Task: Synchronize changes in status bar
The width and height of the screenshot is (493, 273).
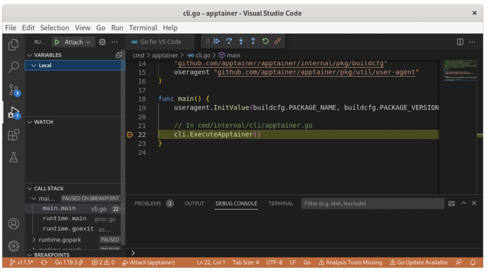Action: click(x=44, y=263)
